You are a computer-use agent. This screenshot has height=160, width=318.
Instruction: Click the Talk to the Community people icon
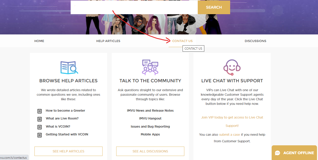[x=150, y=67]
